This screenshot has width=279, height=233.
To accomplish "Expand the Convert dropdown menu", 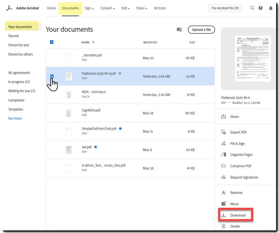I will pos(108,8).
